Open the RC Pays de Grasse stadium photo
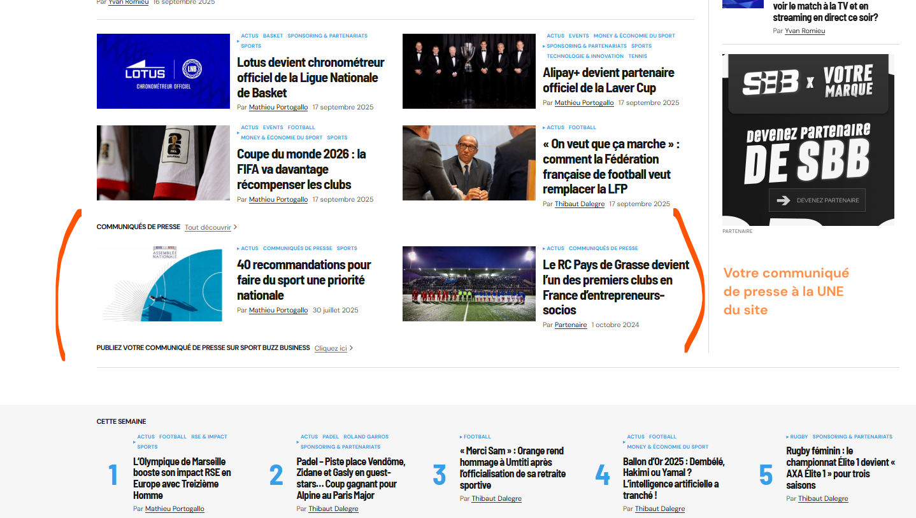916x518 pixels. (469, 284)
